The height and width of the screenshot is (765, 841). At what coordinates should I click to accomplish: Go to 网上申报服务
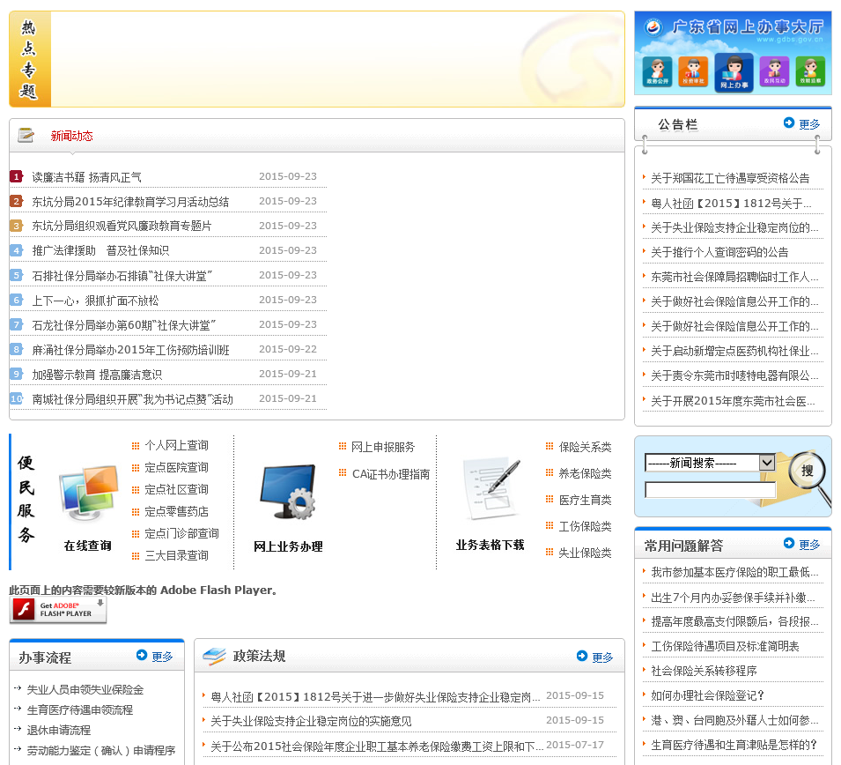383,447
